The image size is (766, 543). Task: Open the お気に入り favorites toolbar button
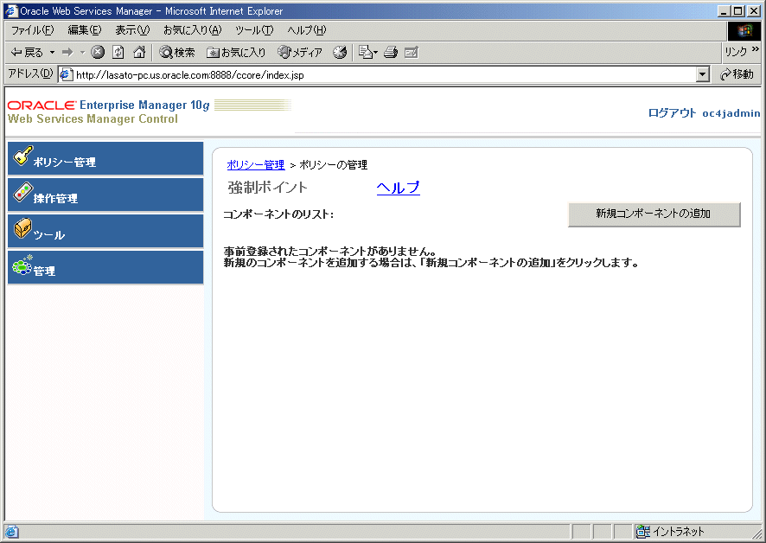[x=236, y=52]
